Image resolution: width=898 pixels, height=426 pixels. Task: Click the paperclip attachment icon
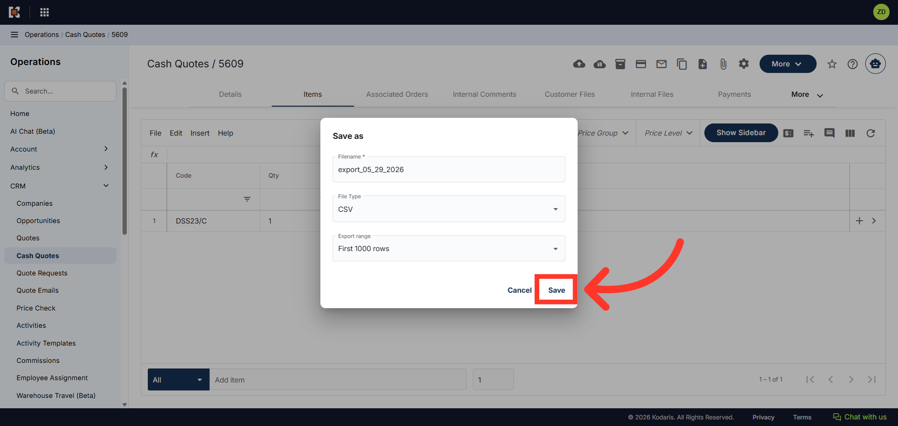point(723,64)
